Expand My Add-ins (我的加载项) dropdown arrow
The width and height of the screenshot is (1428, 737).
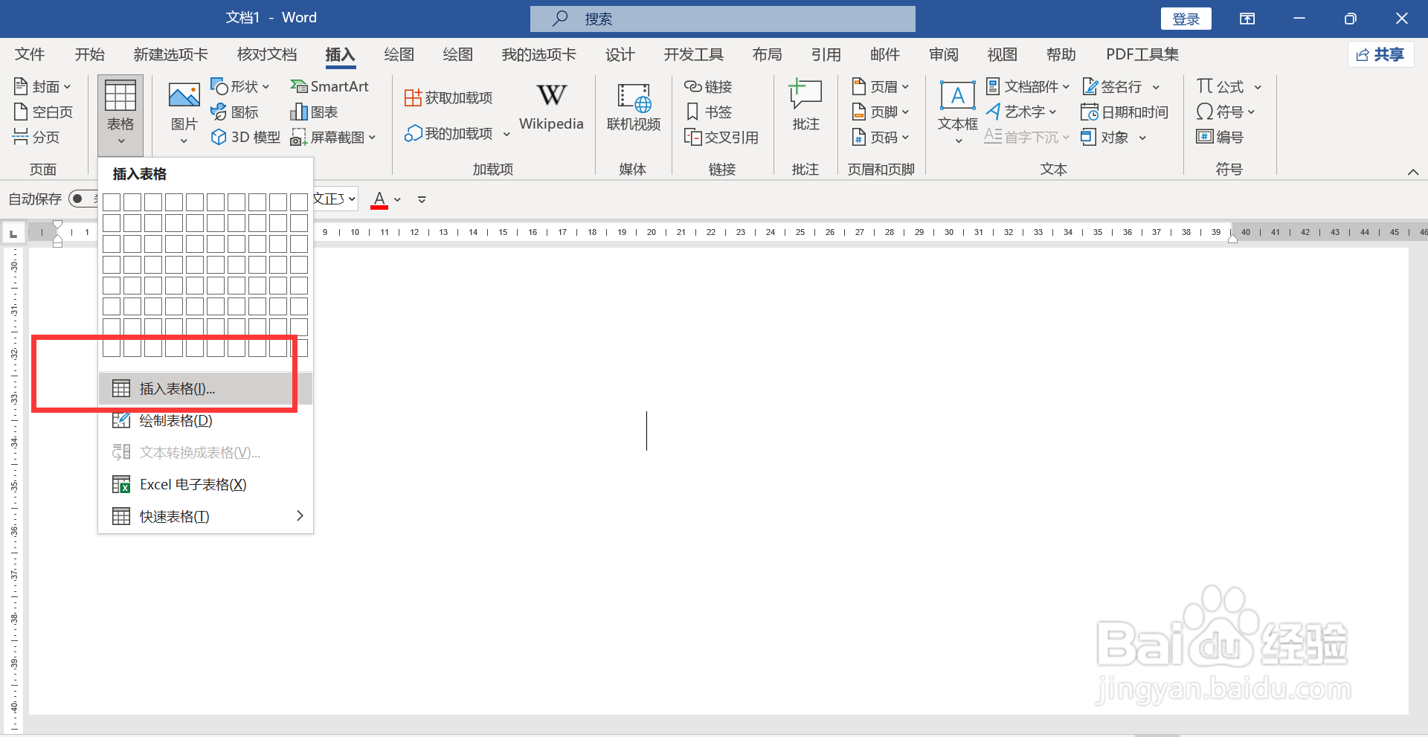(506, 135)
